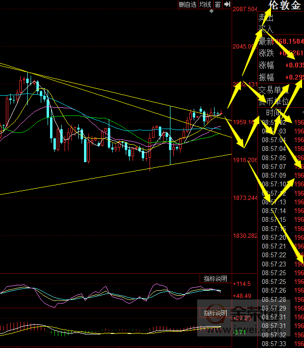Select the 伦敦金 title header

(284, 5)
